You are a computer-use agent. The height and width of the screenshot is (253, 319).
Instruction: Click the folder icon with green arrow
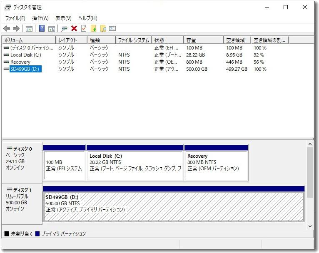click(93, 29)
